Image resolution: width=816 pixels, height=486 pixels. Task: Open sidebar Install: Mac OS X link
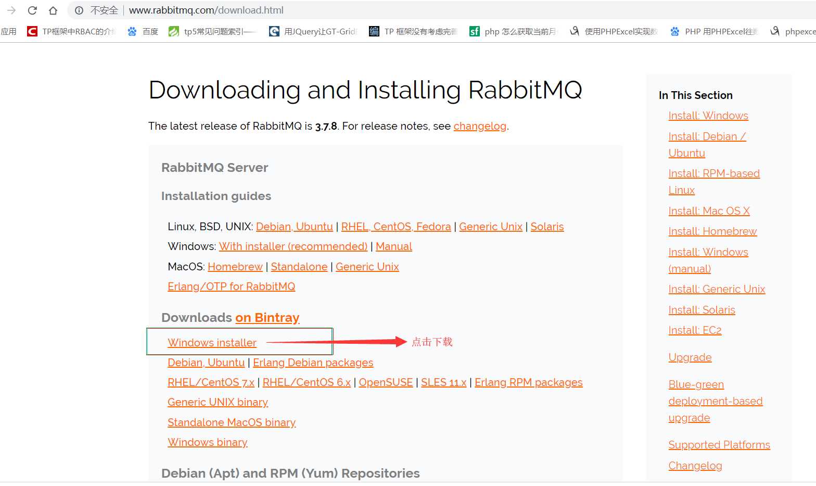point(709,211)
